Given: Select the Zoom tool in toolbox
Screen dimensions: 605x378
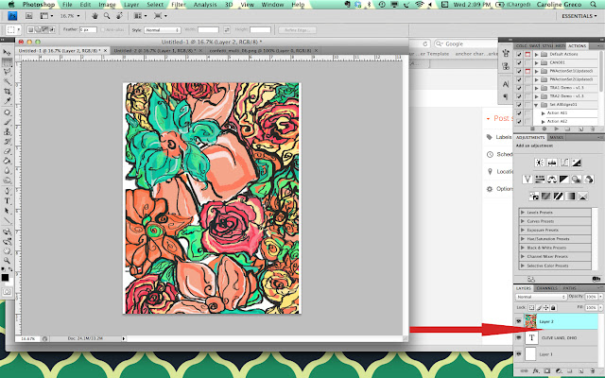Looking at the screenshot, I should [x=7, y=261].
